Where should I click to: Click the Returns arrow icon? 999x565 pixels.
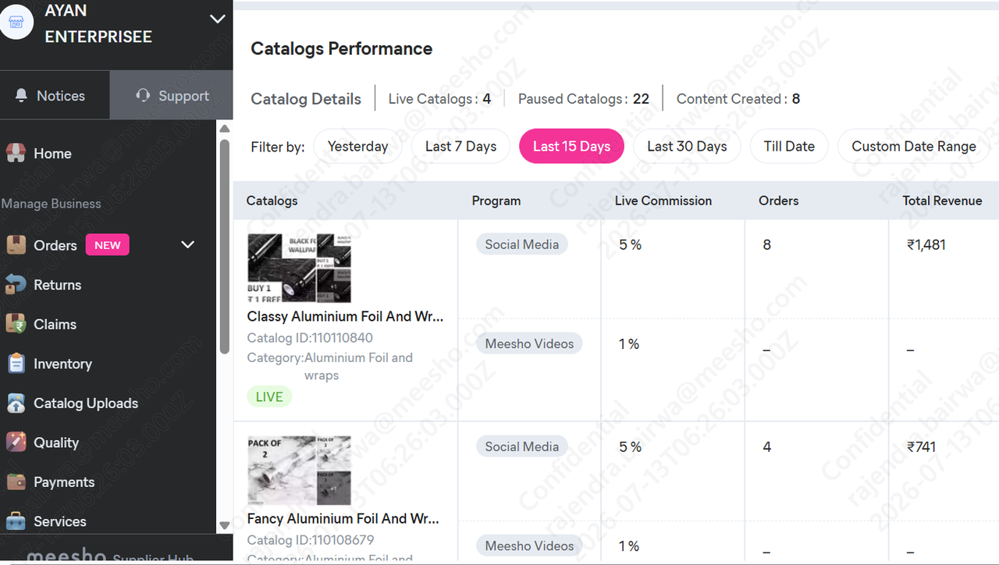[x=16, y=284]
